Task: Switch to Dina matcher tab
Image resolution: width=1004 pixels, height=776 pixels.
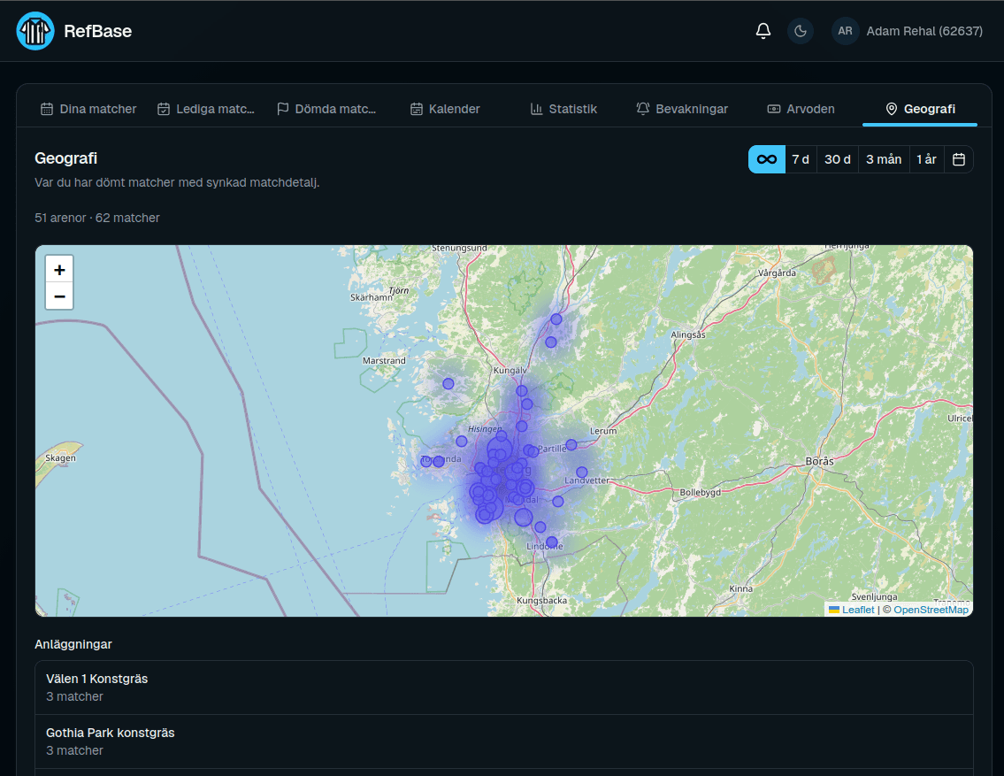Action: pos(88,109)
